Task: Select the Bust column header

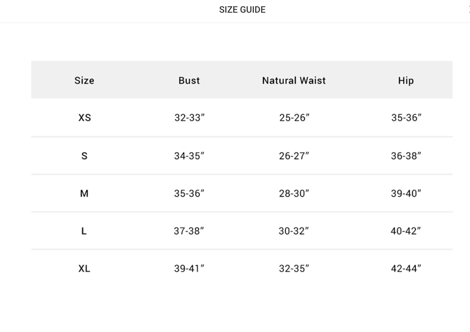Action: pyautogui.click(x=189, y=81)
